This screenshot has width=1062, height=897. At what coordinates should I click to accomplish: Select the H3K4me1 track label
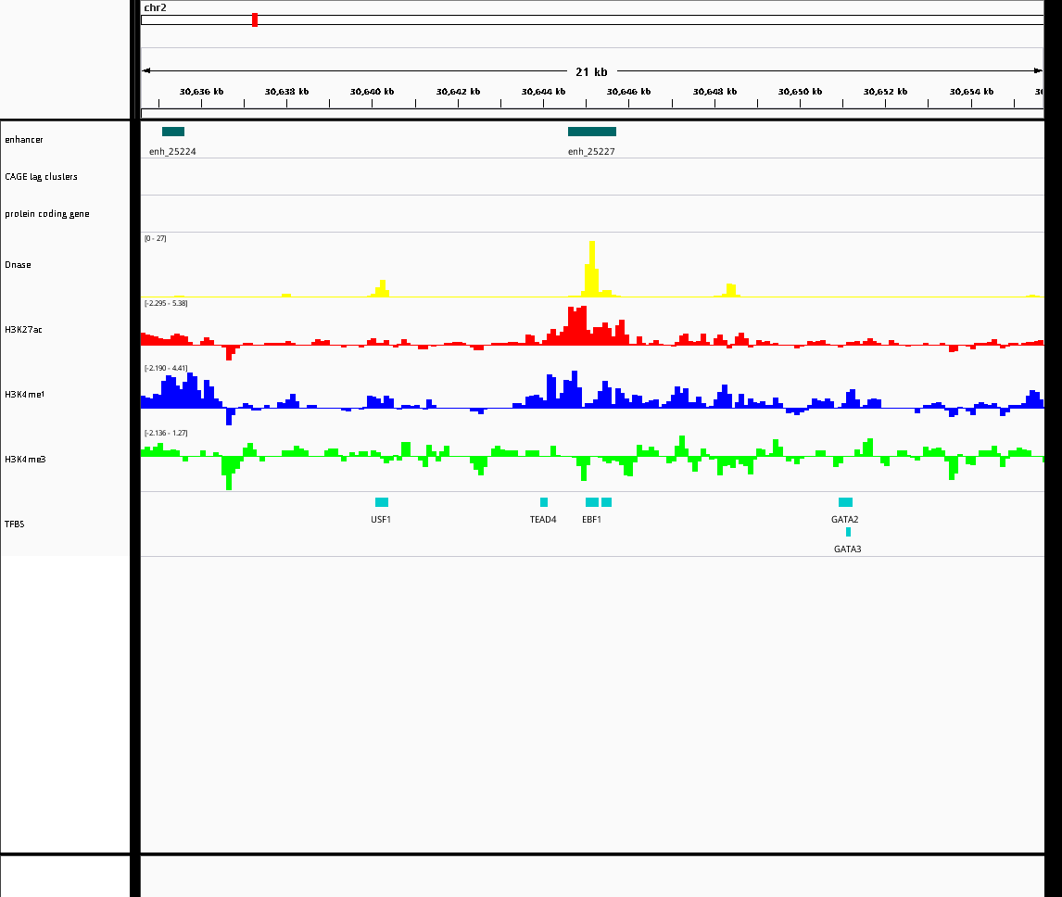(x=25, y=395)
